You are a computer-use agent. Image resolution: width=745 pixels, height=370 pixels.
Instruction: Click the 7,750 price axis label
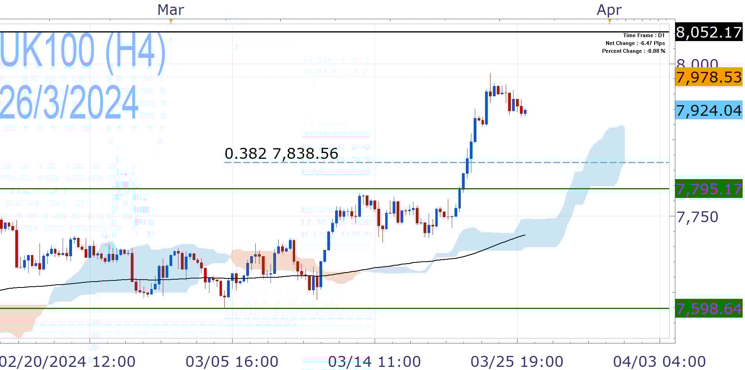(x=697, y=217)
